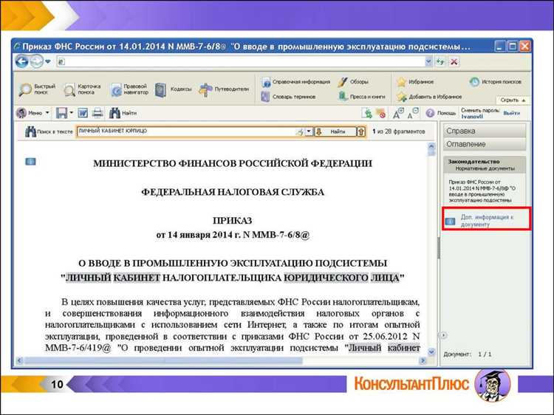This screenshot has width=554, height=415.
Task: Decrease font size with A- icon
Action: click(x=413, y=113)
